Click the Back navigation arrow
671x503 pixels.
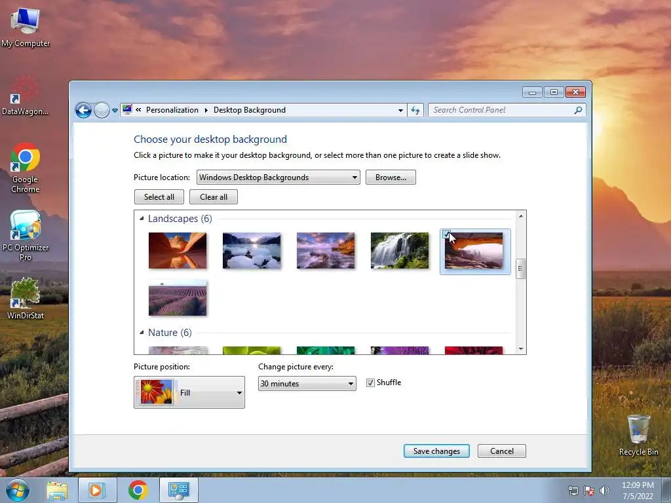(x=83, y=110)
